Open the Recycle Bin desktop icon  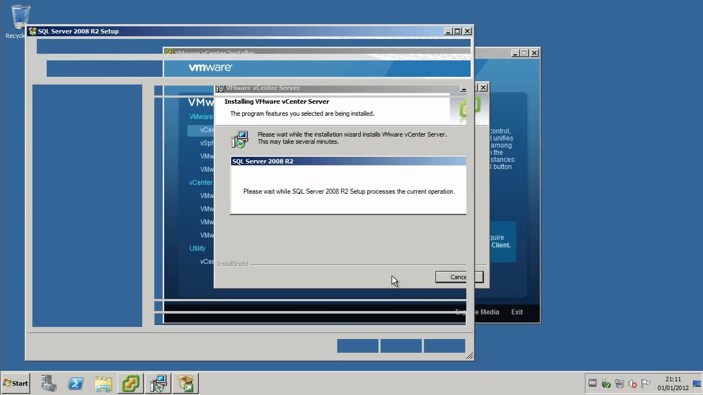tap(20, 22)
